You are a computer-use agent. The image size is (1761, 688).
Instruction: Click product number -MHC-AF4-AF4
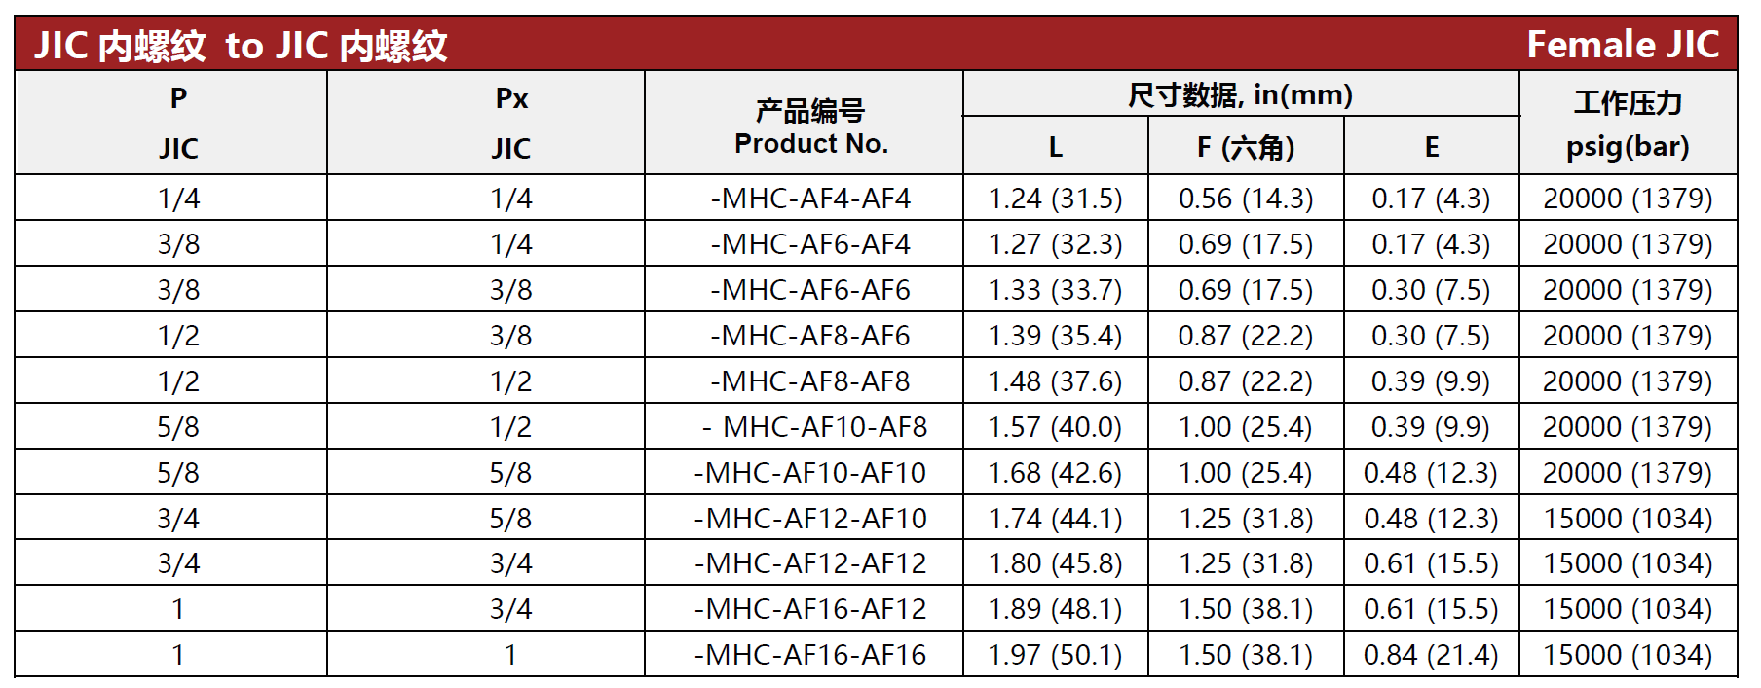(810, 199)
